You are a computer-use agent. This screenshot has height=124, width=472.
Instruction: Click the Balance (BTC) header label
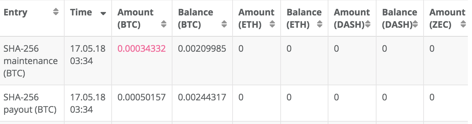tap(195, 18)
